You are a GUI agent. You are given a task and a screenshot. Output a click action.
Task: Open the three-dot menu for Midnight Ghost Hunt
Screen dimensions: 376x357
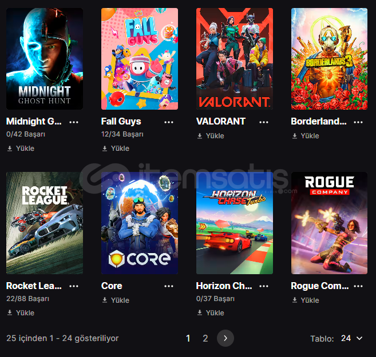click(74, 122)
